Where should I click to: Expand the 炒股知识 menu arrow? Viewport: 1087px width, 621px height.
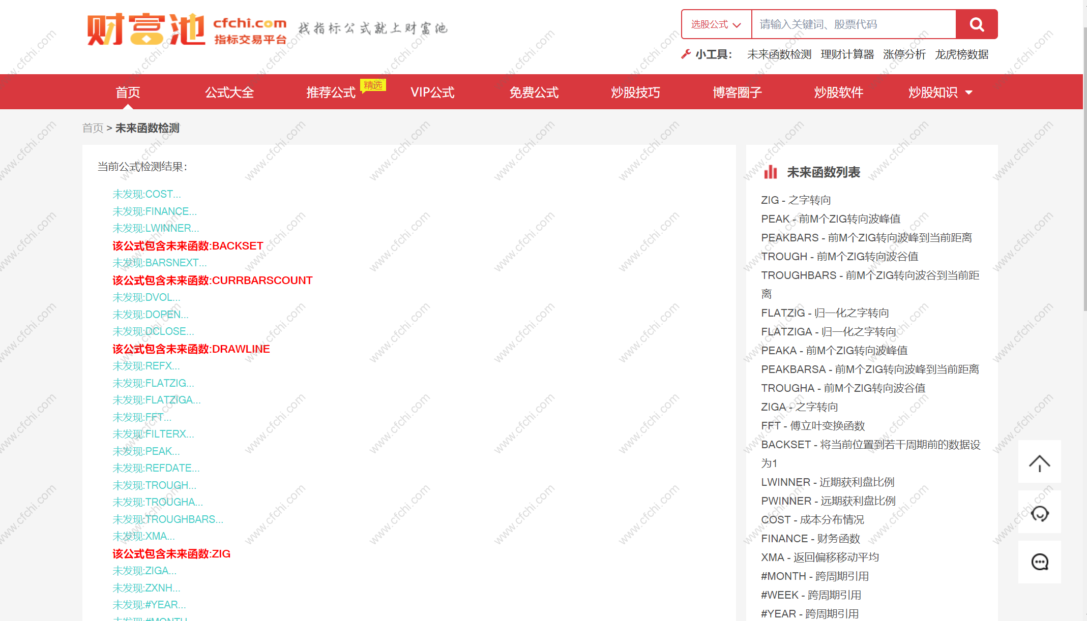coord(968,92)
